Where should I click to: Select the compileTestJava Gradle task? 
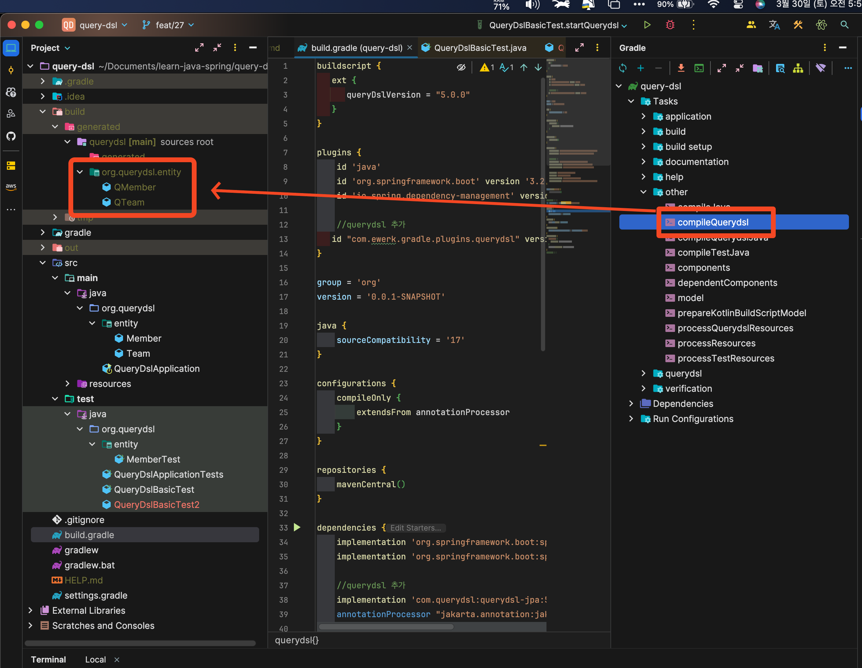(713, 253)
